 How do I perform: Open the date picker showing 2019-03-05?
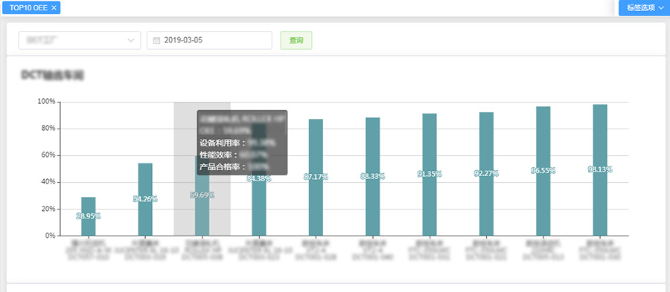(x=209, y=41)
